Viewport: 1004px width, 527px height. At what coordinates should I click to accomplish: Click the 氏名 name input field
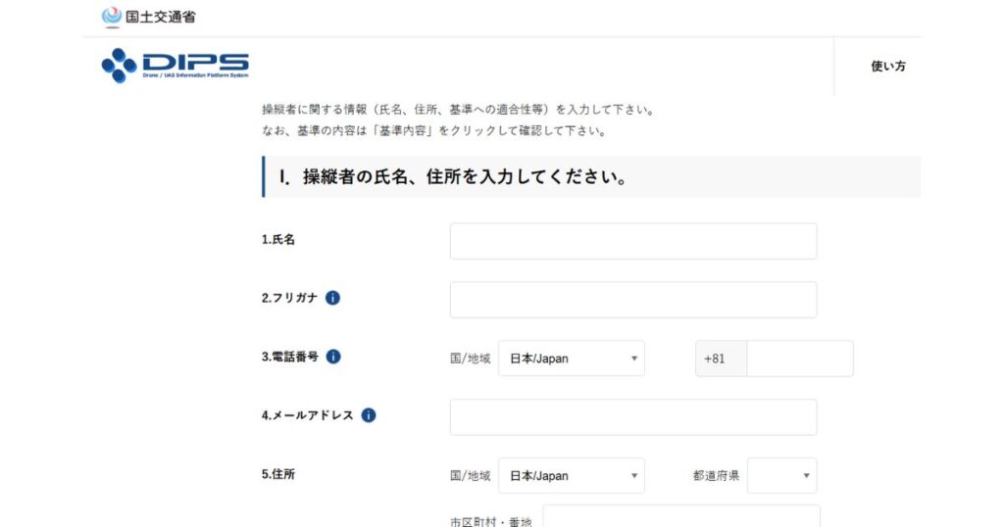click(632, 241)
